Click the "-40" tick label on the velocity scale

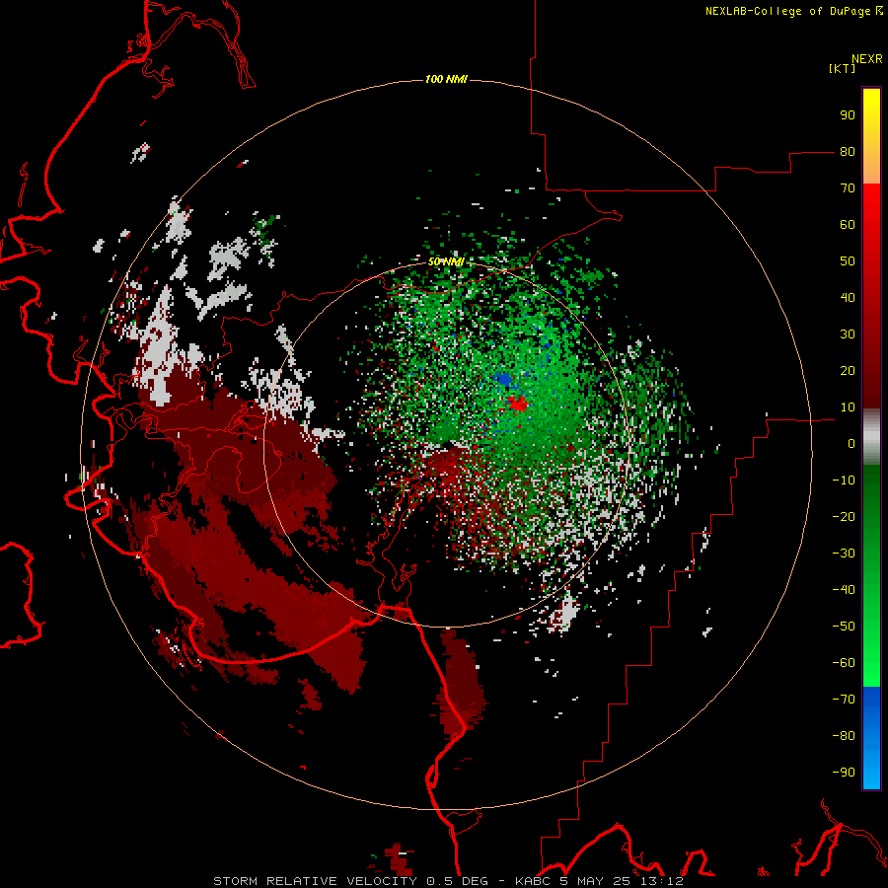tap(844, 590)
